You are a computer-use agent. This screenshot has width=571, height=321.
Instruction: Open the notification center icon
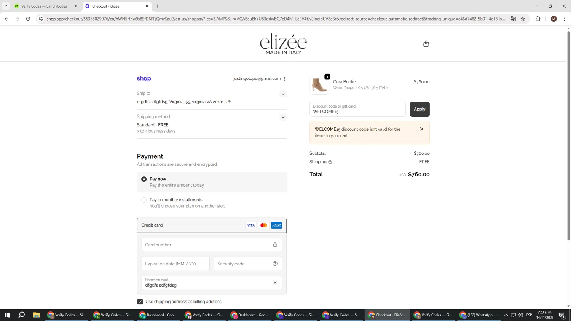562,315
